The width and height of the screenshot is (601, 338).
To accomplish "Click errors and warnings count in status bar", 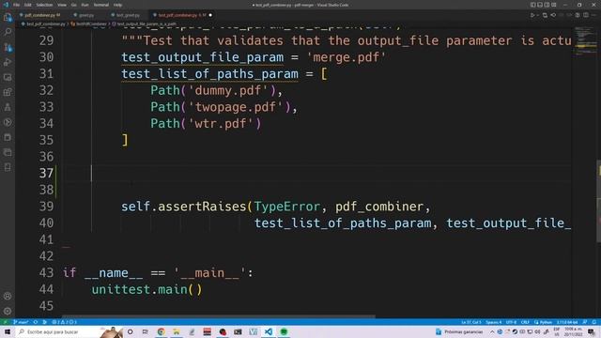I will click(x=65, y=322).
